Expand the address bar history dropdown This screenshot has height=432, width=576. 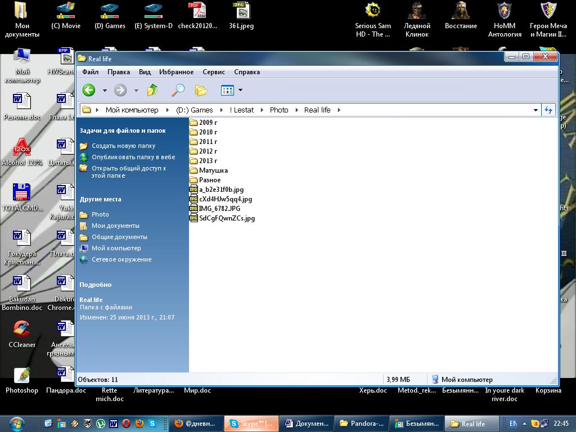click(535, 110)
